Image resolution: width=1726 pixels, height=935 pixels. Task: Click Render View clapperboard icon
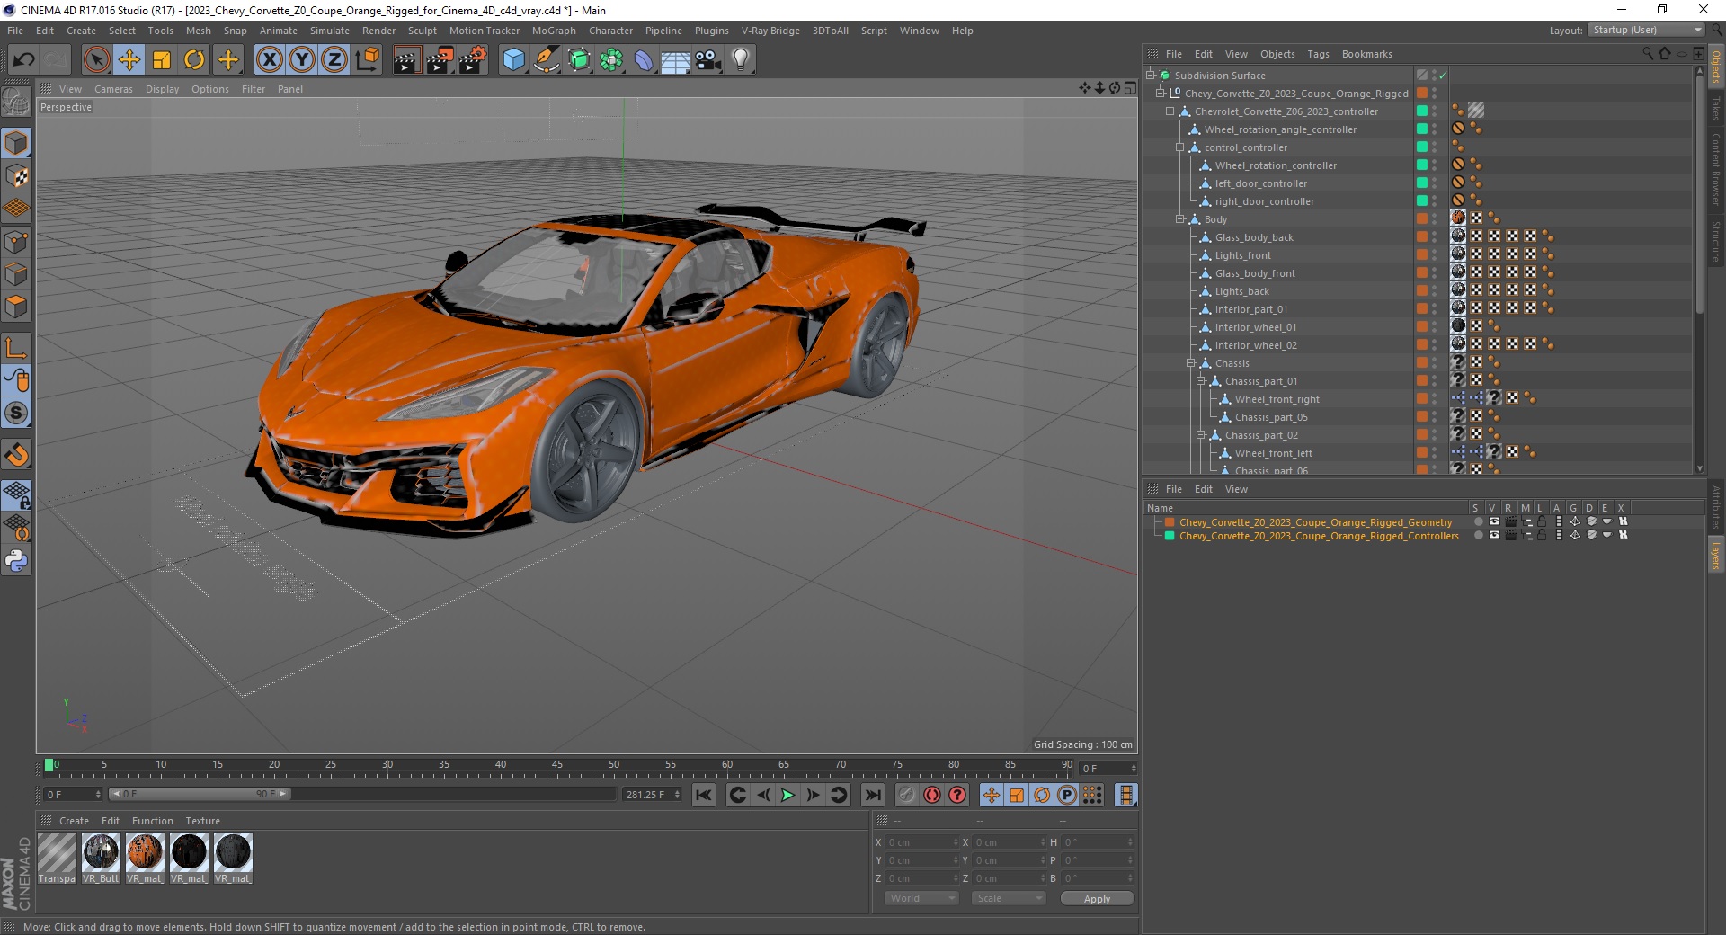[406, 60]
